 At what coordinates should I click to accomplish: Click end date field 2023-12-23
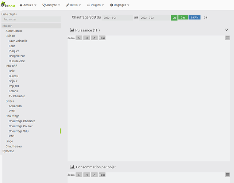tap(154, 18)
